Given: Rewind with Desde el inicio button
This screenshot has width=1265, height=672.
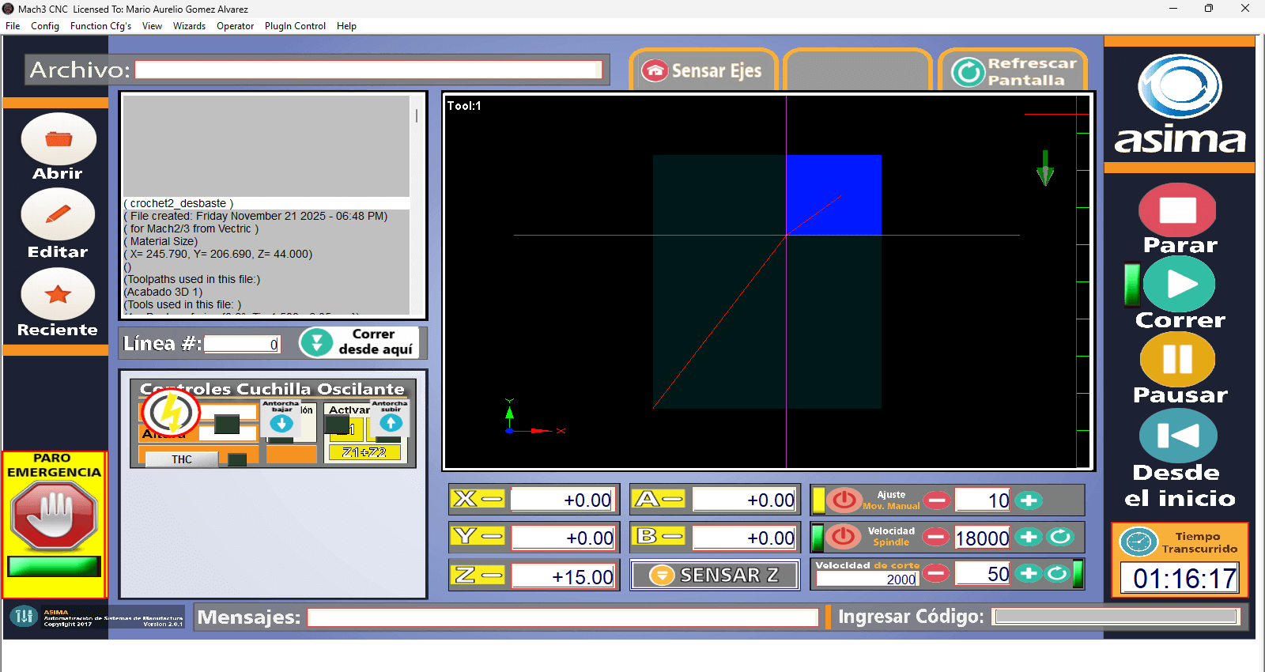Looking at the screenshot, I should [1177, 436].
